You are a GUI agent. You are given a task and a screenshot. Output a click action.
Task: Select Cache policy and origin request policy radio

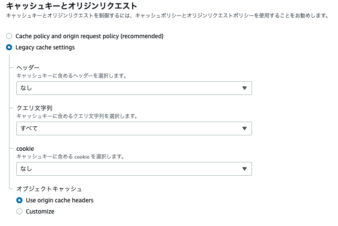pyautogui.click(x=9, y=36)
